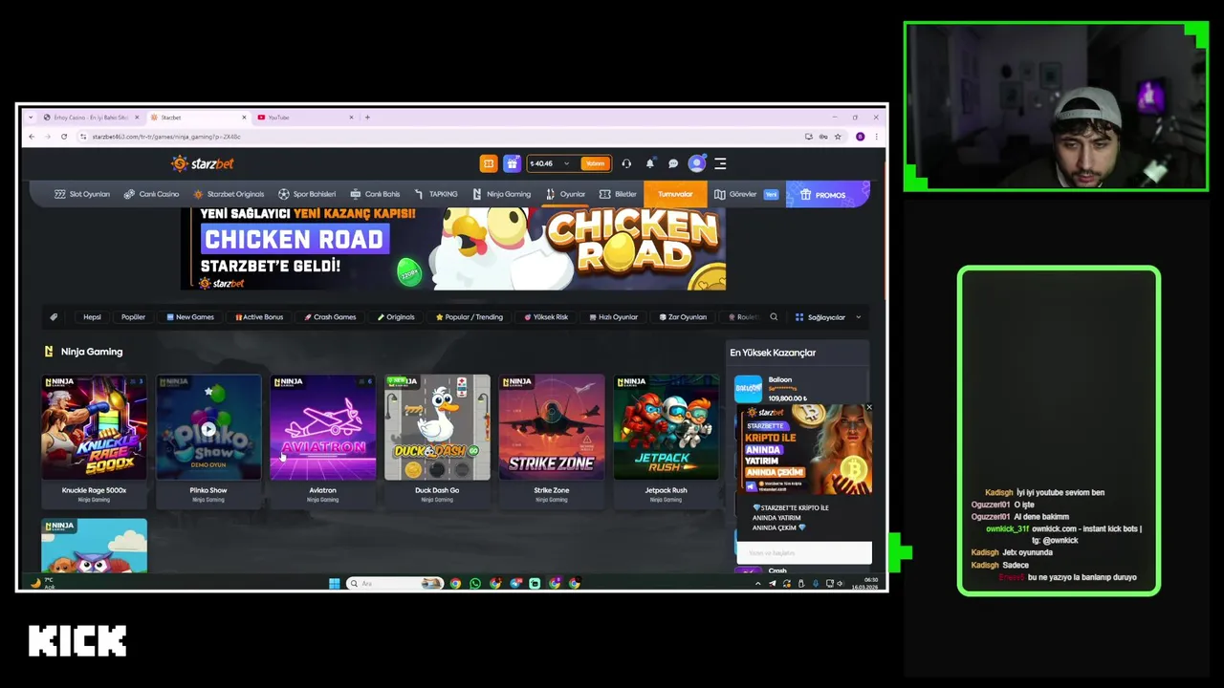
Task: Go back with the browser back arrow
Action: click(32, 137)
